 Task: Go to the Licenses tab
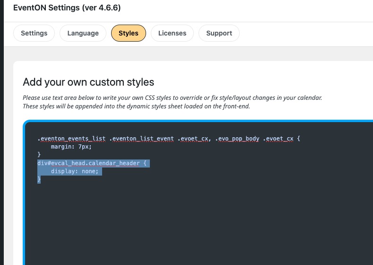point(172,33)
